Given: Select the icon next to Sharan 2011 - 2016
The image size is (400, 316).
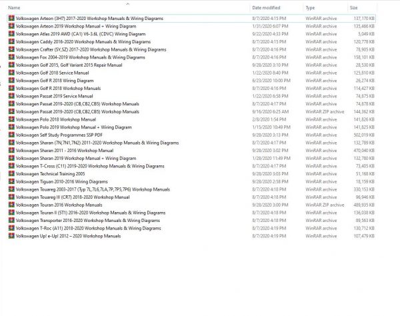Looking at the screenshot, I should tap(11, 151).
